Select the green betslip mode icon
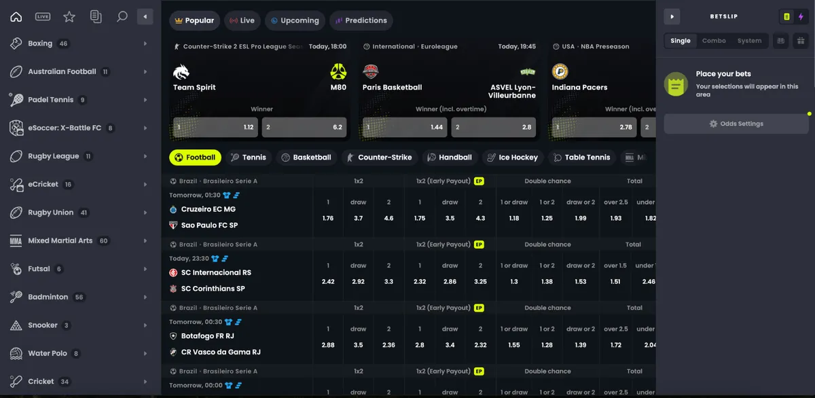 787,16
